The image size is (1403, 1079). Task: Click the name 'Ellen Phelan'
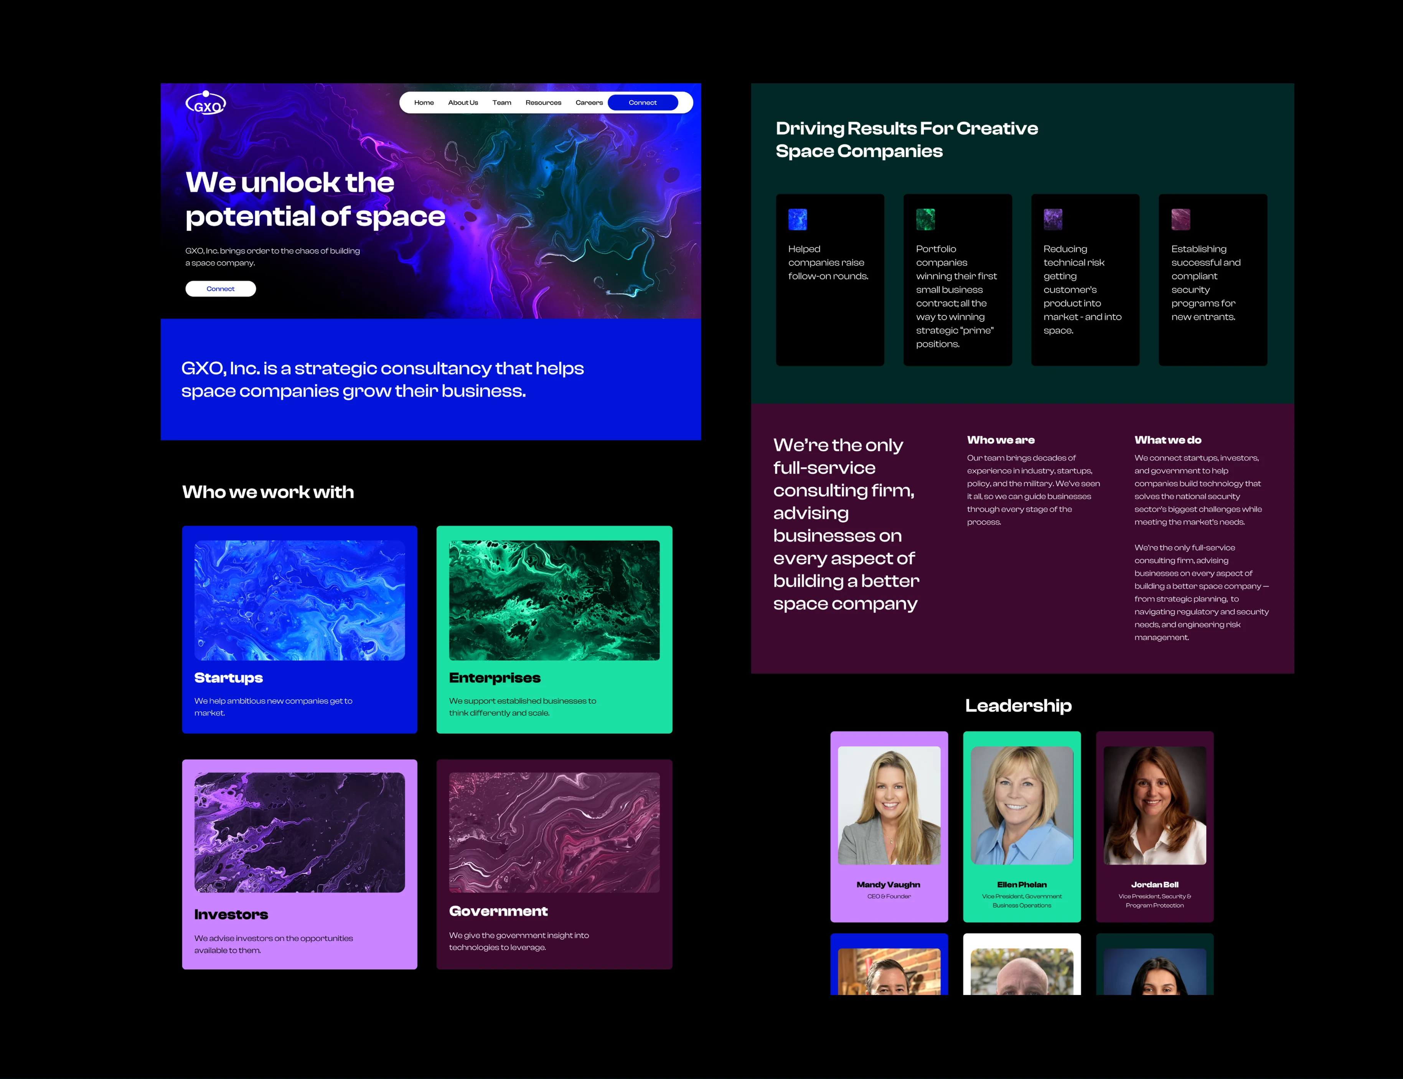click(1022, 885)
